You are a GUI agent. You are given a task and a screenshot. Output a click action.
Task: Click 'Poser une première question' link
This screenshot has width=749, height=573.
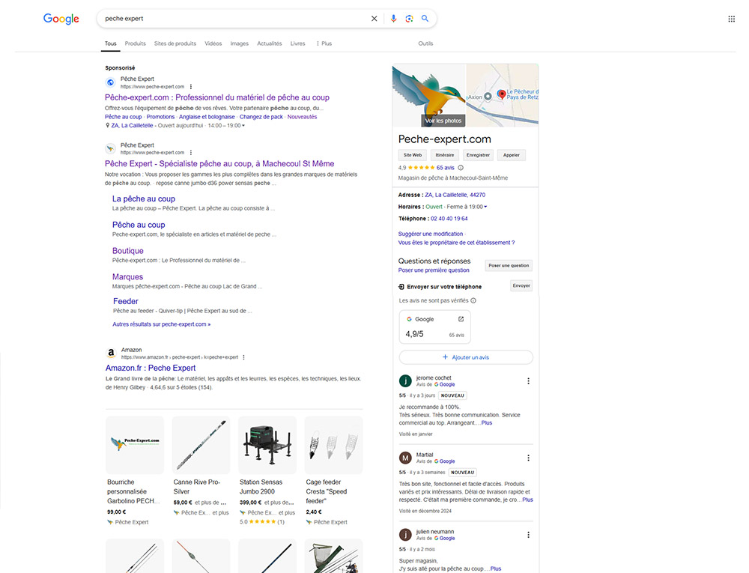[434, 270]
